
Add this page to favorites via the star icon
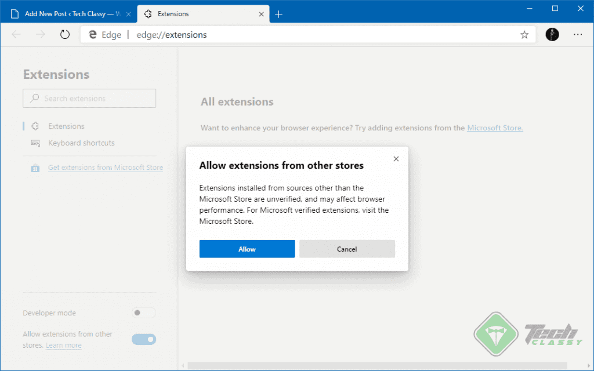[x=524, y=35]
